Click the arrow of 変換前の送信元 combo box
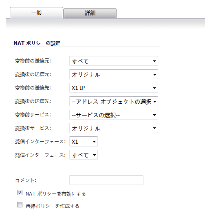Screen dimensions: 205x218 (154, 61)
